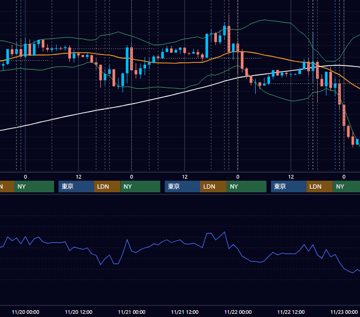Click the 11/20 12:00 date label
This screenshot has height=317, width=360.
pos(78,312)
